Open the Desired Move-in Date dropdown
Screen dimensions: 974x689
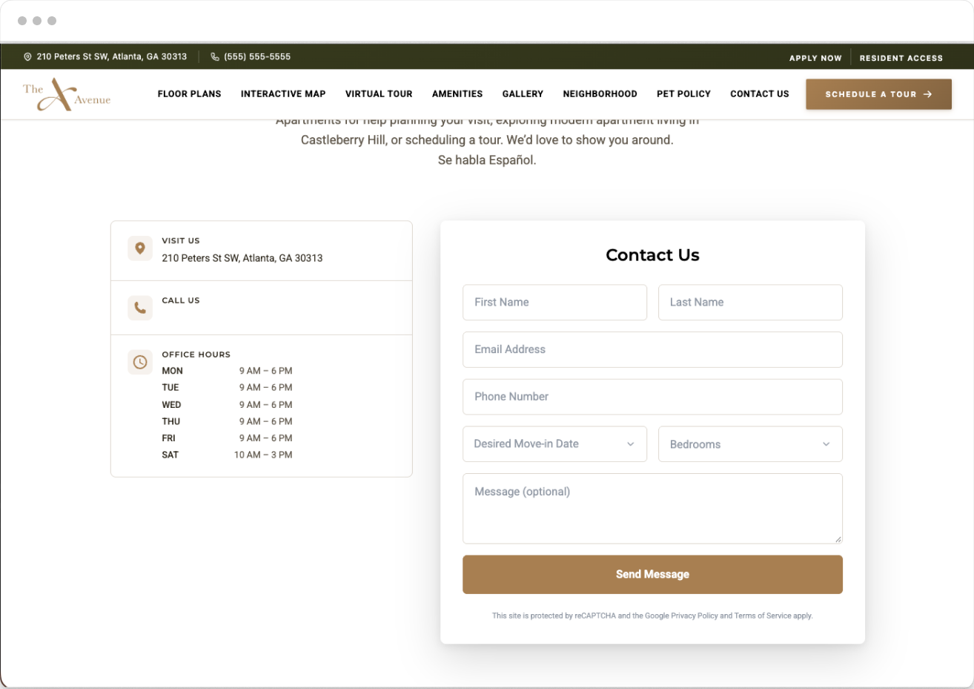(x=554, y=444)
